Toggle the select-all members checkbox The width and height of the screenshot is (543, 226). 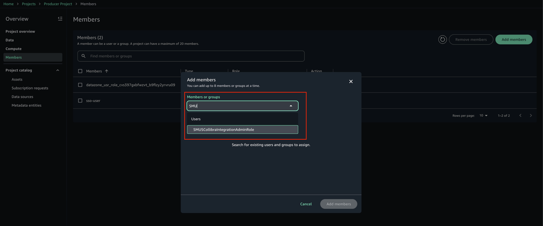tap(80, 71)
